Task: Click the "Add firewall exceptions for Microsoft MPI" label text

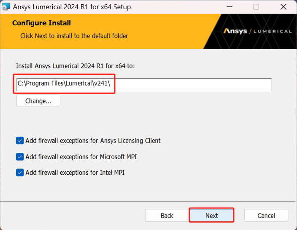Action: [81, 157]
